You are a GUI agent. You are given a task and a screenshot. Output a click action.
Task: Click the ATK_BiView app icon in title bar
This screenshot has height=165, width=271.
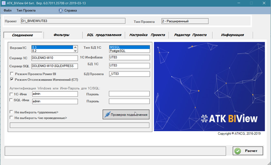(x=3, y=3)
